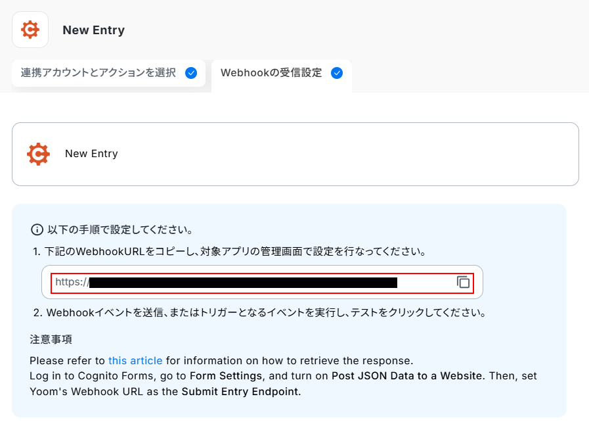Click the New Entry label in the card
589x428 pixels.
point(91,154)
